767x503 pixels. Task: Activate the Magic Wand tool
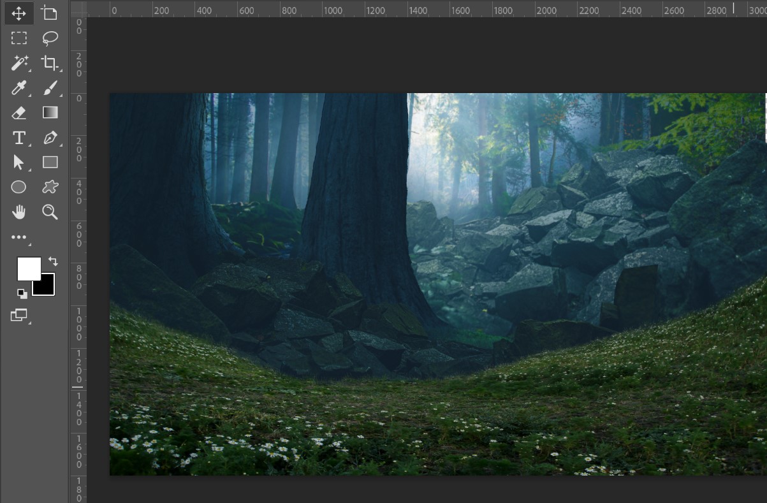click(19, 62)
